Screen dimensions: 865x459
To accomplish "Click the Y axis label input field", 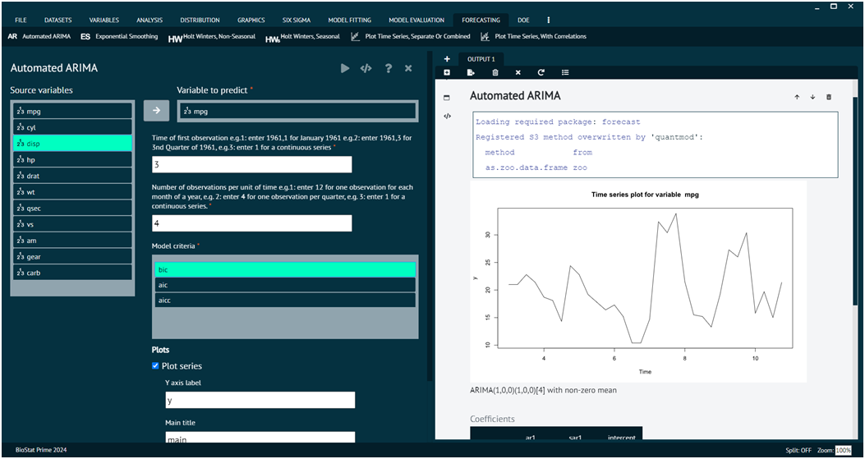I will (260, 400).
